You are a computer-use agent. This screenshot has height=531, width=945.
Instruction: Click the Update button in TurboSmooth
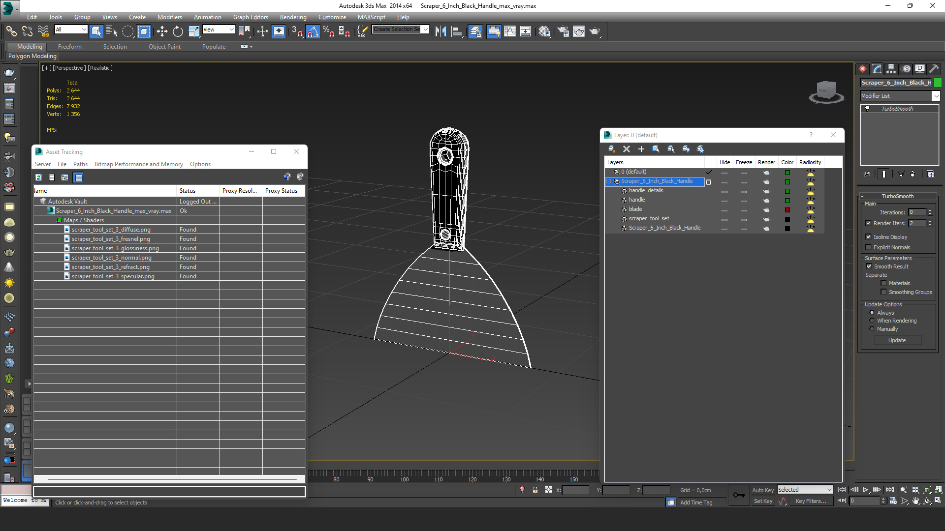(x=897, y=340)
